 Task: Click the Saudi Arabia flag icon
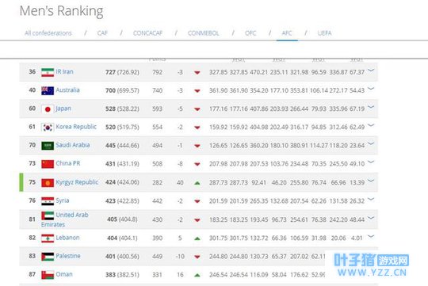pyautogui.click(x=48, y=146)
